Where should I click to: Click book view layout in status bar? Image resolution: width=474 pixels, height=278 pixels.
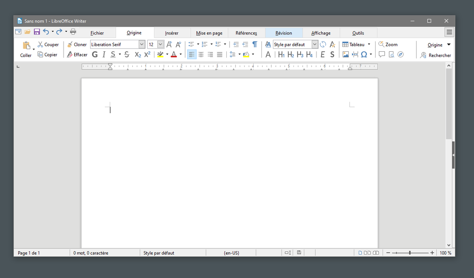click(x=376, y=253)
